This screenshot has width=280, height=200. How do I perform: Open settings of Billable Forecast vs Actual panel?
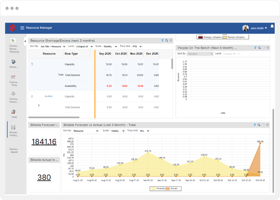click(x=267, y=125)
